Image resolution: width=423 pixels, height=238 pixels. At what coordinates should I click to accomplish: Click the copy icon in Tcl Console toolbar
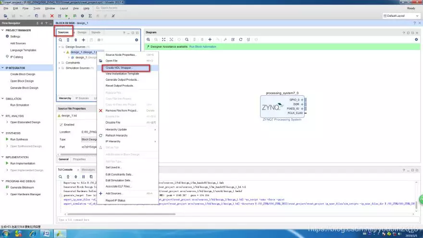[91, 177]
